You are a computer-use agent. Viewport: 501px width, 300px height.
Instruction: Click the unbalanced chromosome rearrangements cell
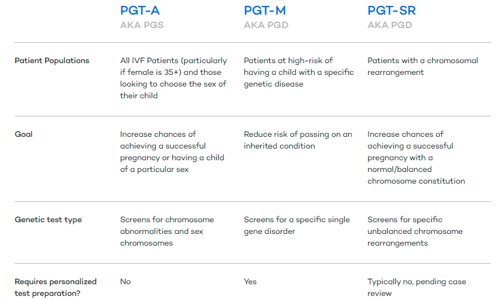[415, 232]
